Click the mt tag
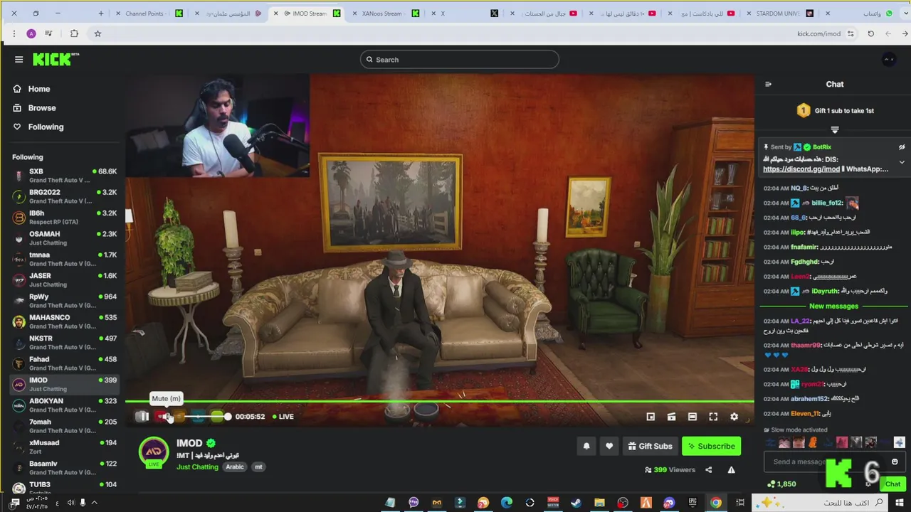The image size is (911, 512). coord(258,467)
